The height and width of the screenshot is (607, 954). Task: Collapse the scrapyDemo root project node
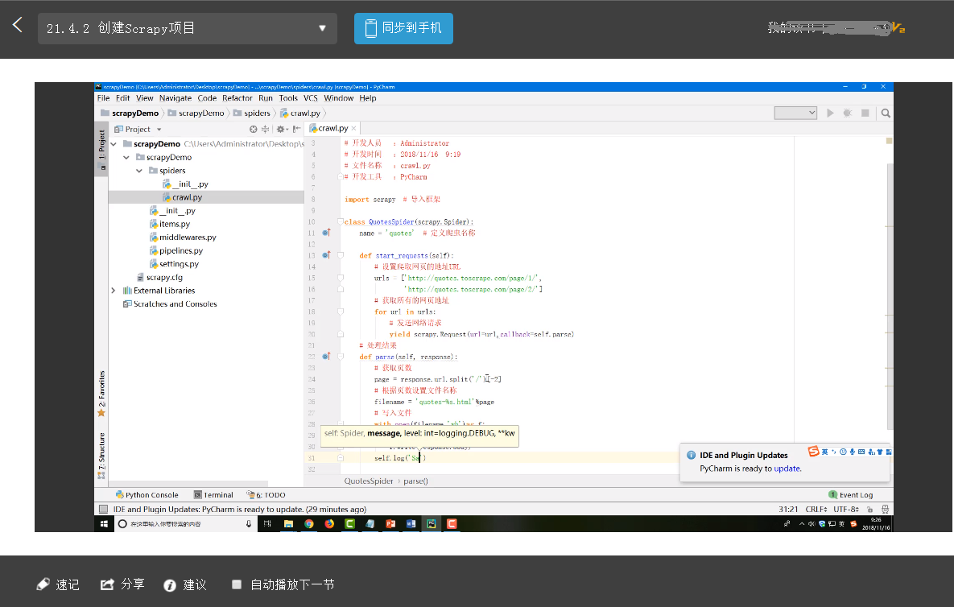tap(114, 144)
